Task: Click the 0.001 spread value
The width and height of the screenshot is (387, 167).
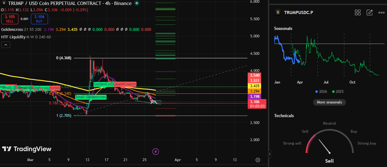Action: pos(24,19)
